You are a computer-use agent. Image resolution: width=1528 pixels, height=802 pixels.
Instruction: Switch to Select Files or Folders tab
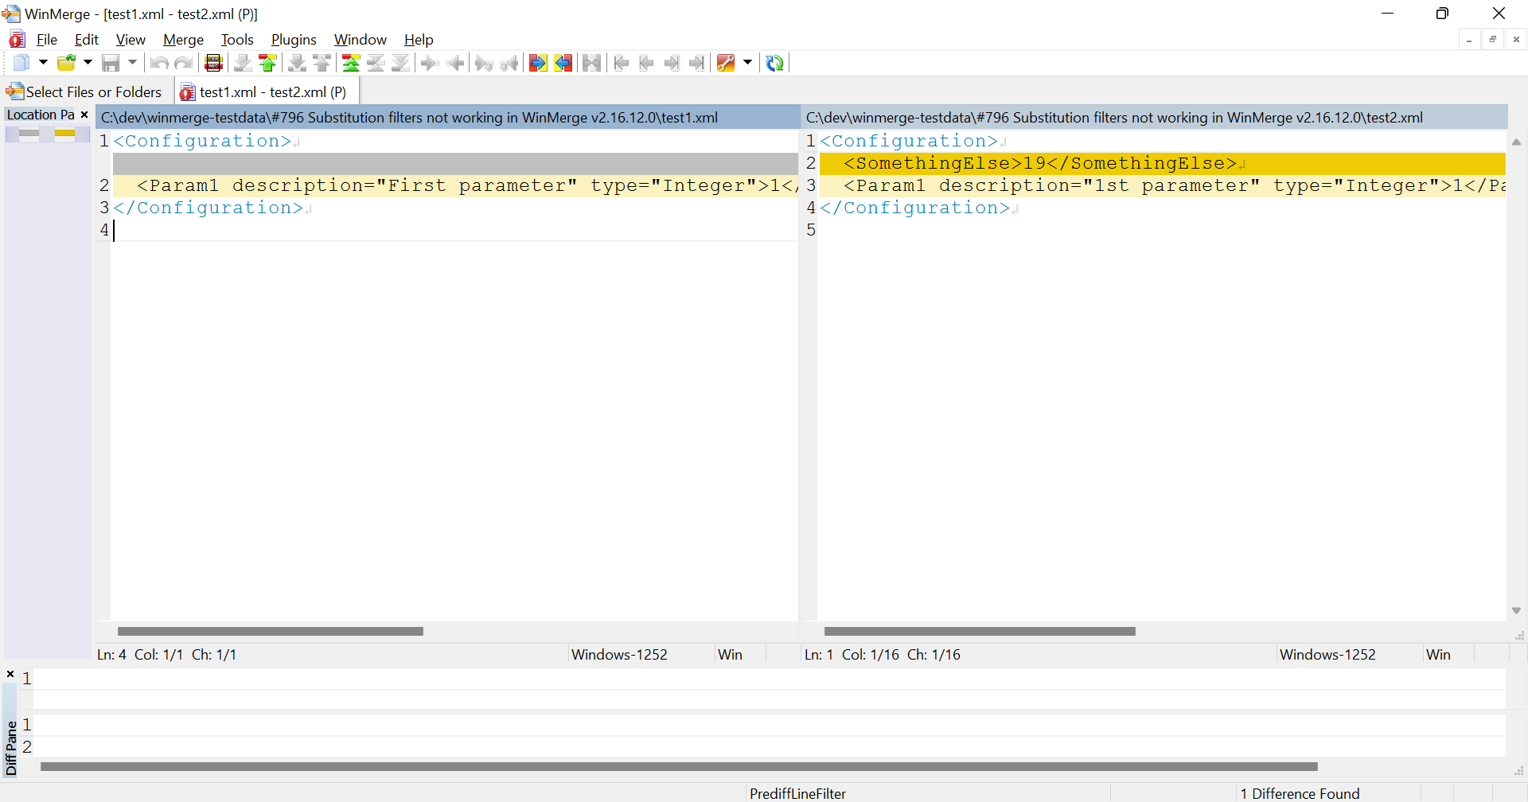(x=84, y=92)
